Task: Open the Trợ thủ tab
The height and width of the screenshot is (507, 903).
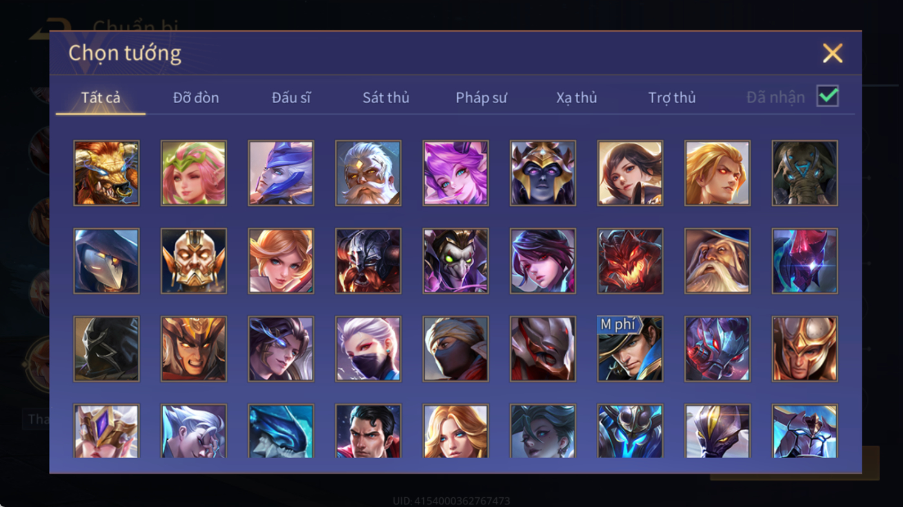Action: [x=672, y=98]
